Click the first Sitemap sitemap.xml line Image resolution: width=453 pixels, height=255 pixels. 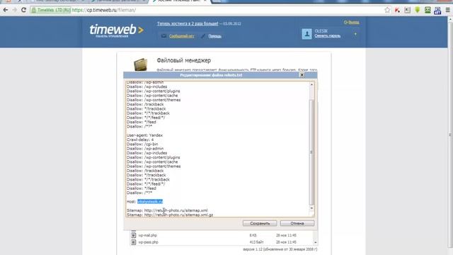coord(167,210)
